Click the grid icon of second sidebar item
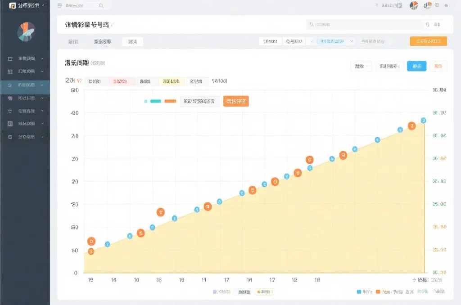 (10, 72)
